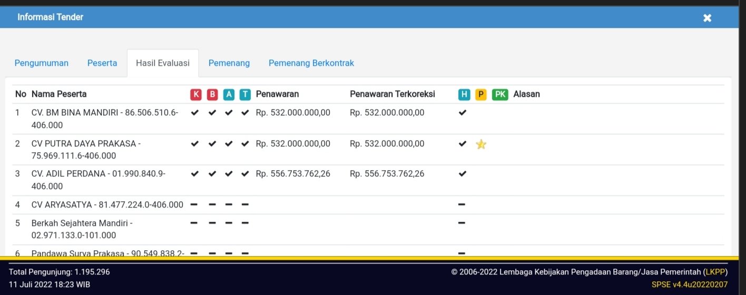Image resolution: width=746 pixels, height=295 pixels.
Task: Click the teal T column badge
Action: coord(245,94)
